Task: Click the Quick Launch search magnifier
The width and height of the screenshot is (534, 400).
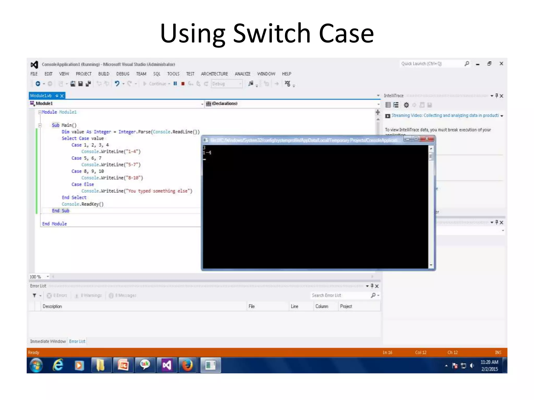Action: point(467,64)
